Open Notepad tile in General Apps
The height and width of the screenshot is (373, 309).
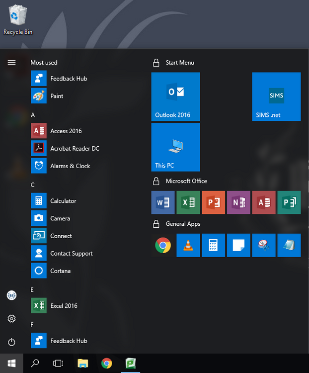(289, 245)
